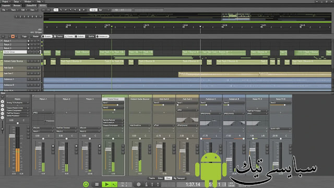Switch to the Tracks view tab at bottom
334x188 pixels.
click(152, 178)
